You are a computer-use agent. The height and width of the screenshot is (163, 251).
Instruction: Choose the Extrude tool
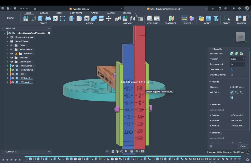point(41,18)
